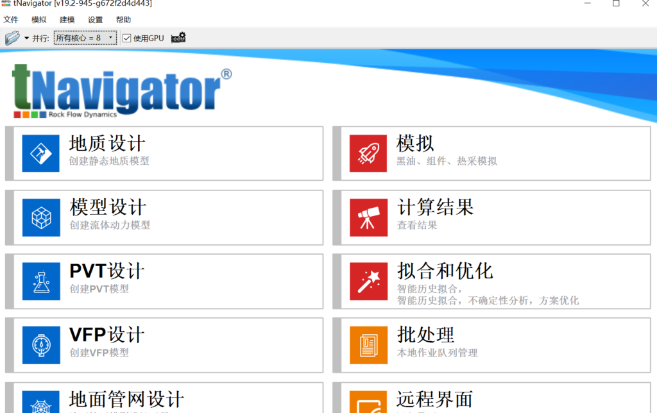Launch the 模拟 red rocket icon

[x=368, y=153]
